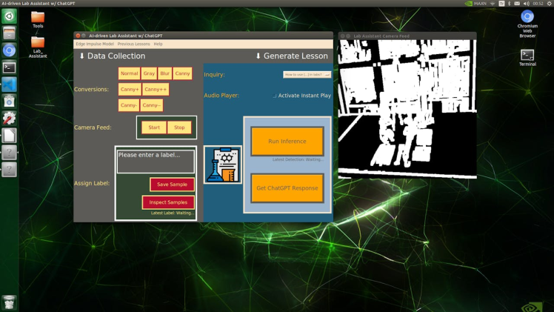Screen dimensions: 554x312
Task: Click second question mark dock icon
Action: tap(9, 169)
